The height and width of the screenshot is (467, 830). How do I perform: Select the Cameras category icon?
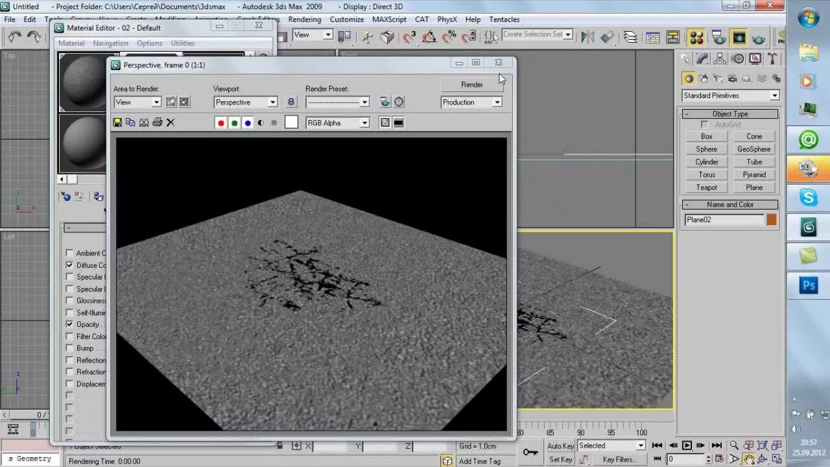732,78
